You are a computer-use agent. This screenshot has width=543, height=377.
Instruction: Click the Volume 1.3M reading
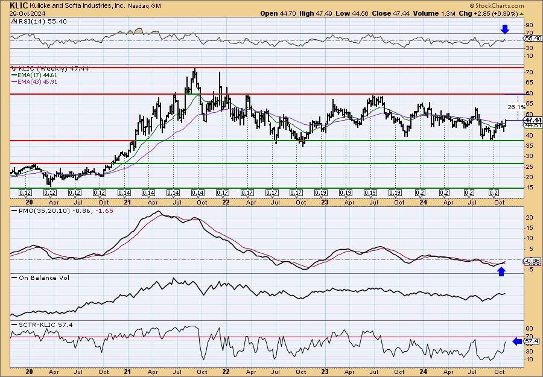point(434,13)
